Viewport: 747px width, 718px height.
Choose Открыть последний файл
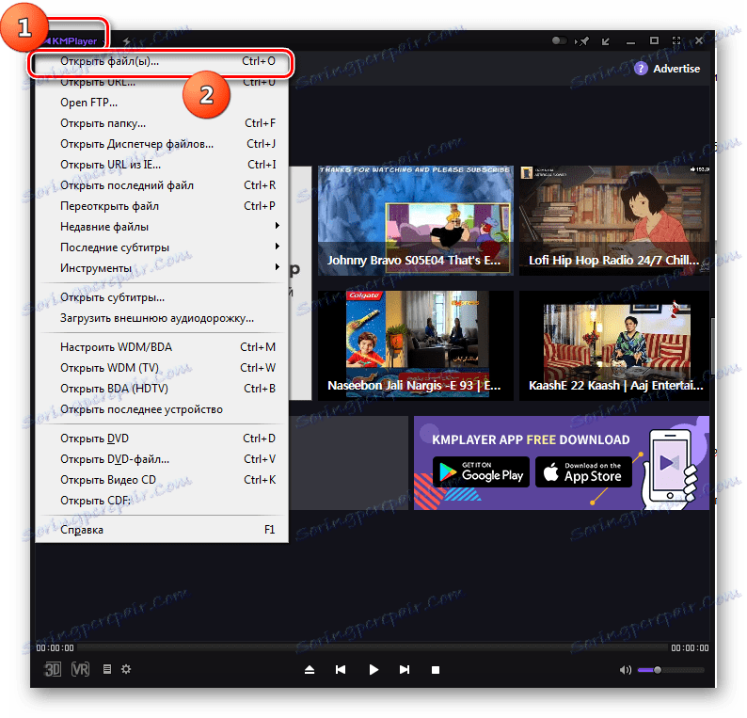(162, 184)
